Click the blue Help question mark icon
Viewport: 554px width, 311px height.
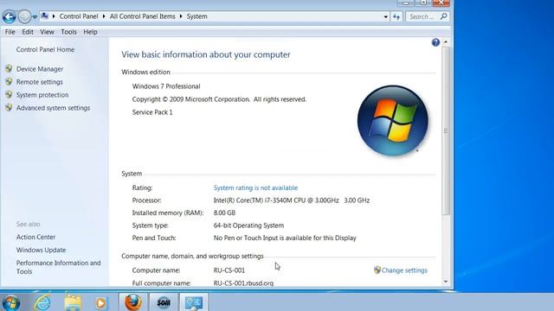click(x=435, y=42)
